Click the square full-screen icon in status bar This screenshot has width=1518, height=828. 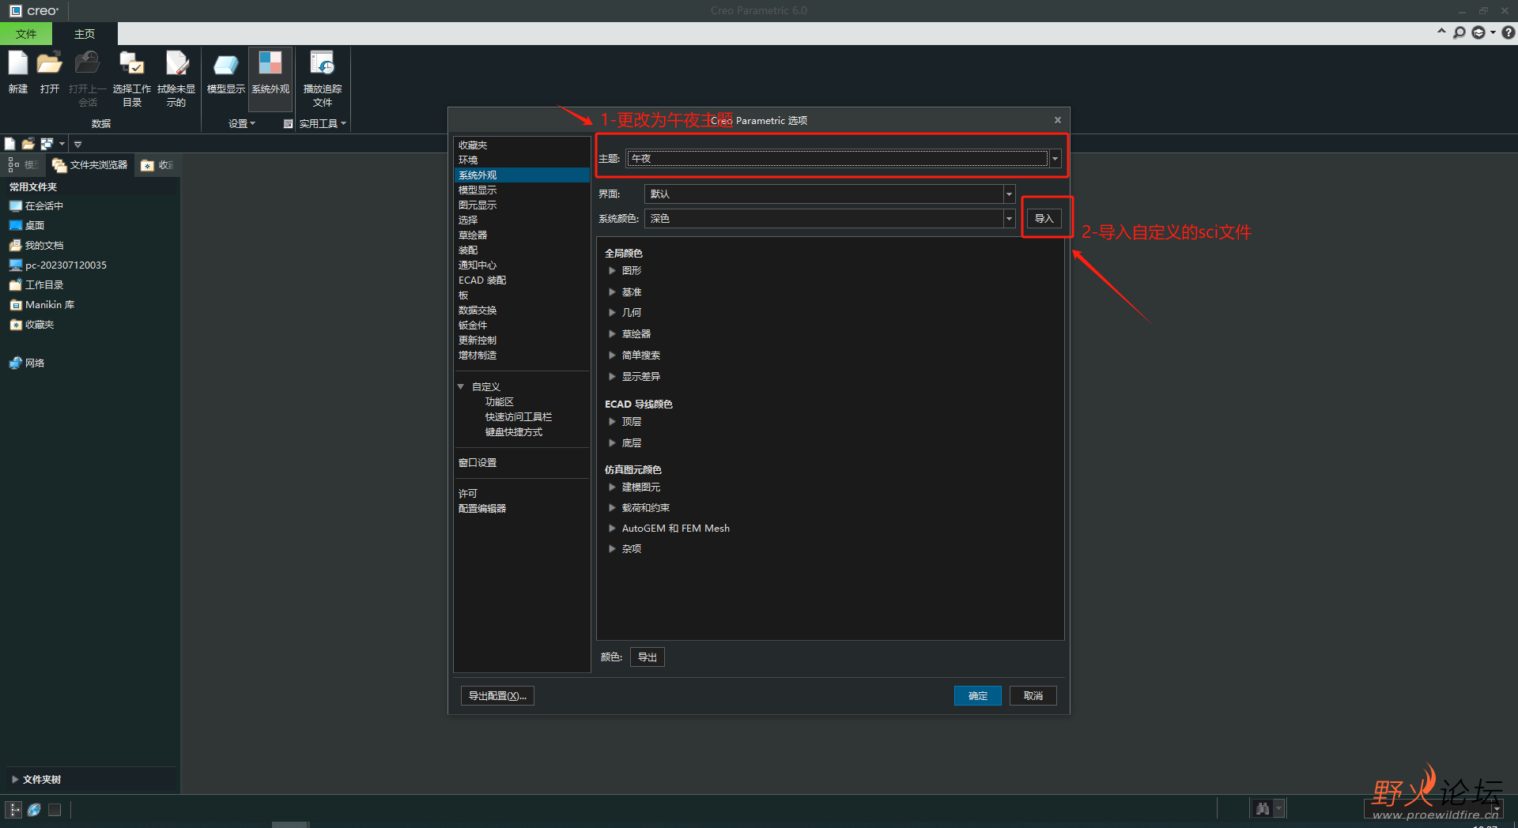[55, 809]
